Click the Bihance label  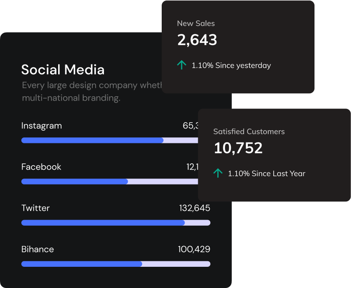click(38, 249)
